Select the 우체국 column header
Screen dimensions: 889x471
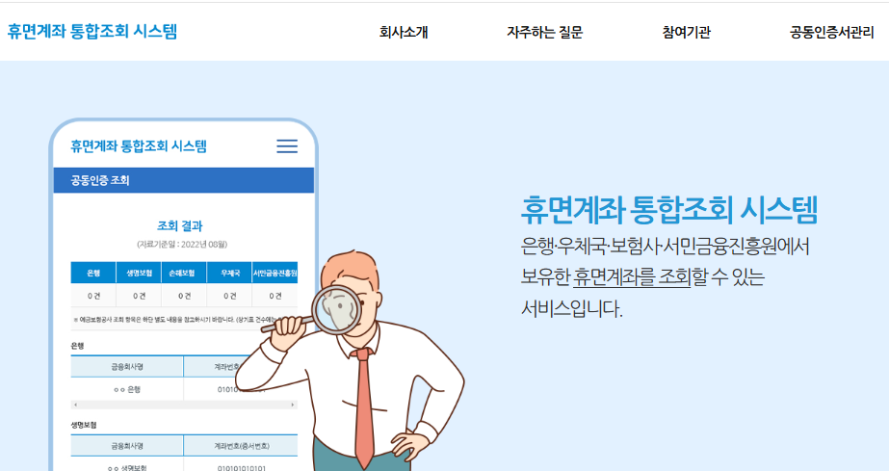pos(229,273)
